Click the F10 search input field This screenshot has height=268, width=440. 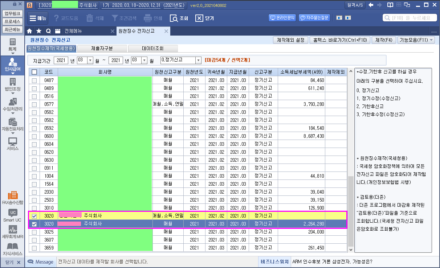[x=409, y=18]
